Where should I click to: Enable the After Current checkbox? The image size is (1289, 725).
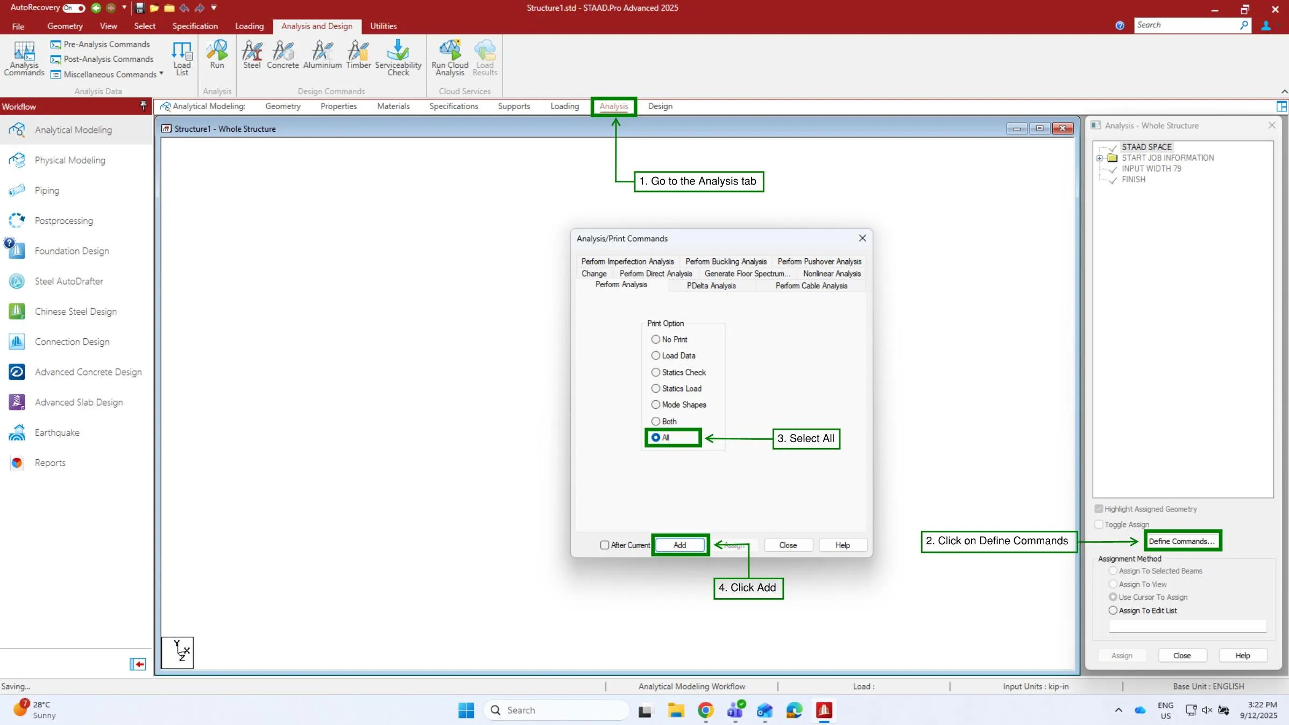(605, 545)
